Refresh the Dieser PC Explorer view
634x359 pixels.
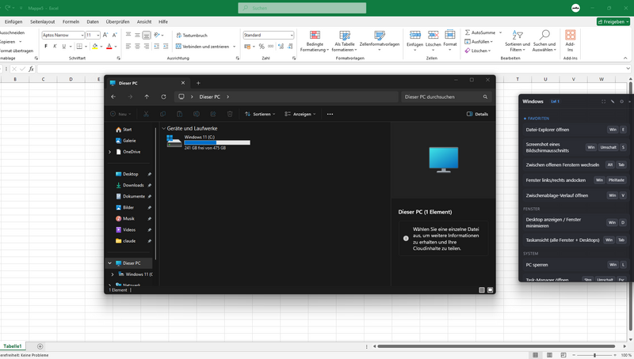pos(163,96)
